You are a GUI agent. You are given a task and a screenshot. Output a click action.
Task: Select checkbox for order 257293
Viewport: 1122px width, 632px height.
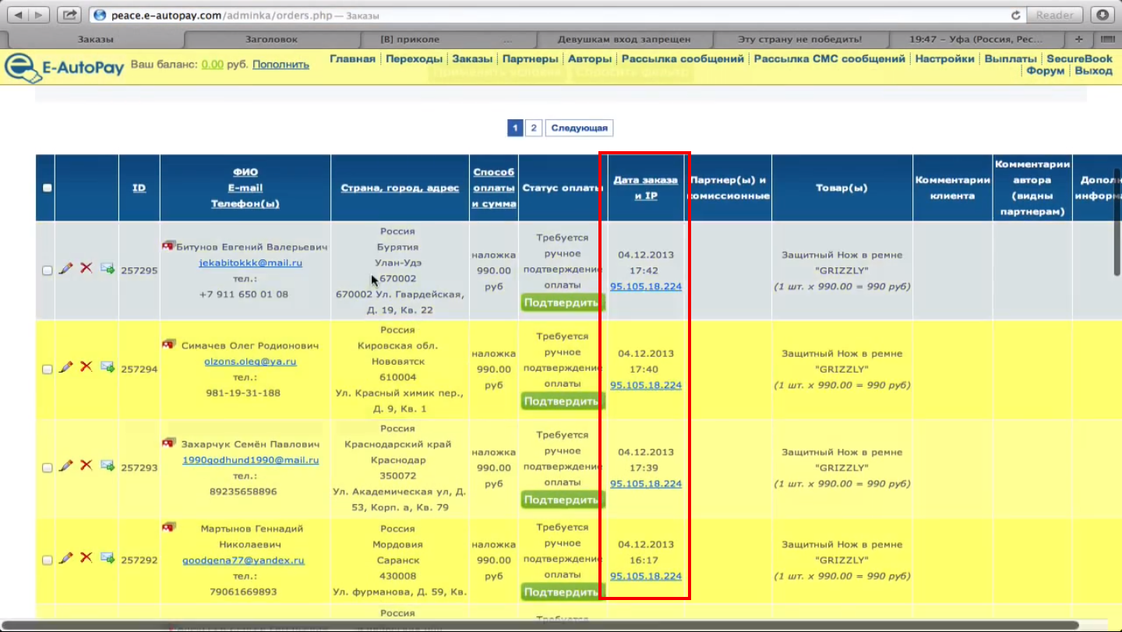(x=48, y=468)
